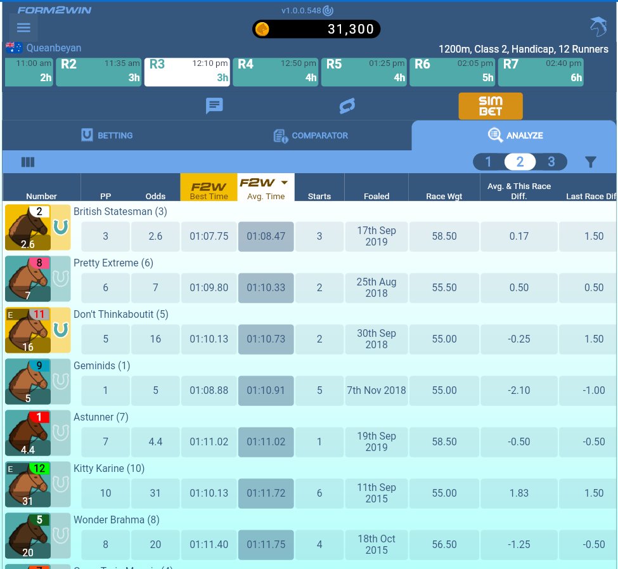Click British Statesman (3) name
Image resolution: width=618 pixels, height=569 pixels.
pyautogui.click(x=120, y=211)
